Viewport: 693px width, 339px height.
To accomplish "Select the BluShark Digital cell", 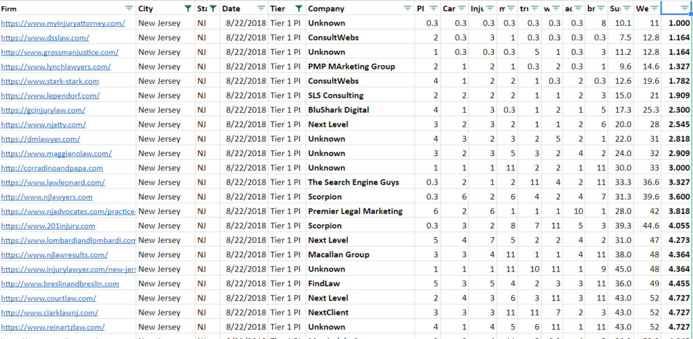I will [x=360, y=110].
